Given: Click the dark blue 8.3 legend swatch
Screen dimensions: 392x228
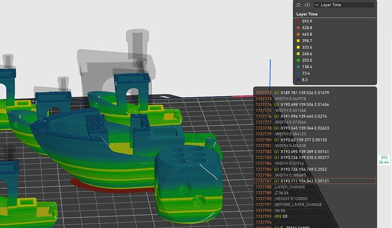Looking at the screenshot, I should pos(298,80).
